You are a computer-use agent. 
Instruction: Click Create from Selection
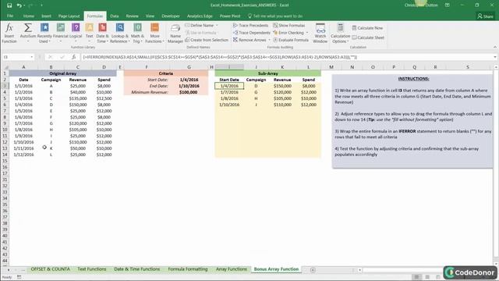pyautogui.click(x=207, y=40)
